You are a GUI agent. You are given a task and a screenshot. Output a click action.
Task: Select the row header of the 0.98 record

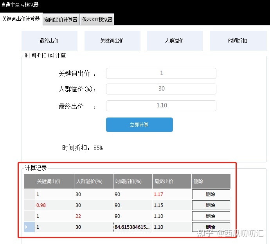29,205
